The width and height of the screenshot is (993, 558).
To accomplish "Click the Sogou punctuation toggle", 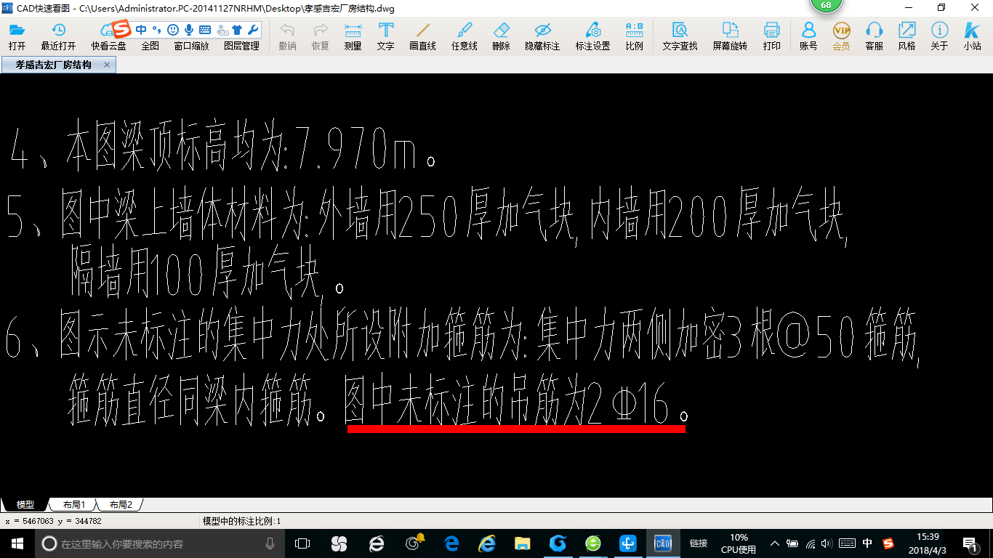I will tap(156, 30).
